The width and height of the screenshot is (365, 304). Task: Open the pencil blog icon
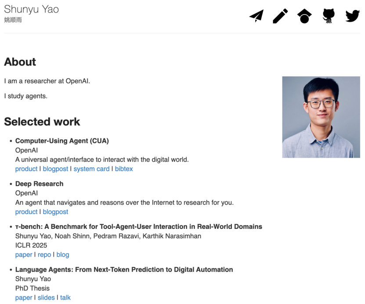280,16
